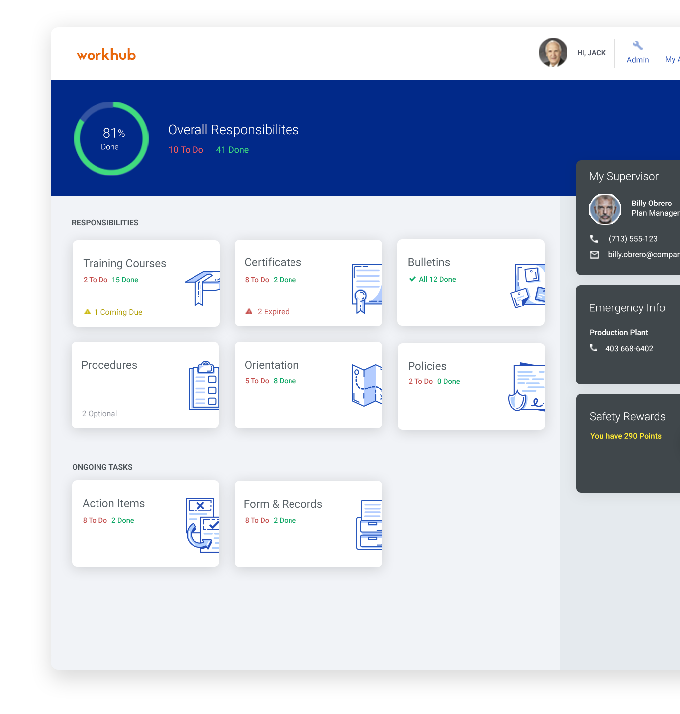The width and height of the screenshot is (680, 714).
Task: Click the Orientation folded map icon
Action: (367, 385)
